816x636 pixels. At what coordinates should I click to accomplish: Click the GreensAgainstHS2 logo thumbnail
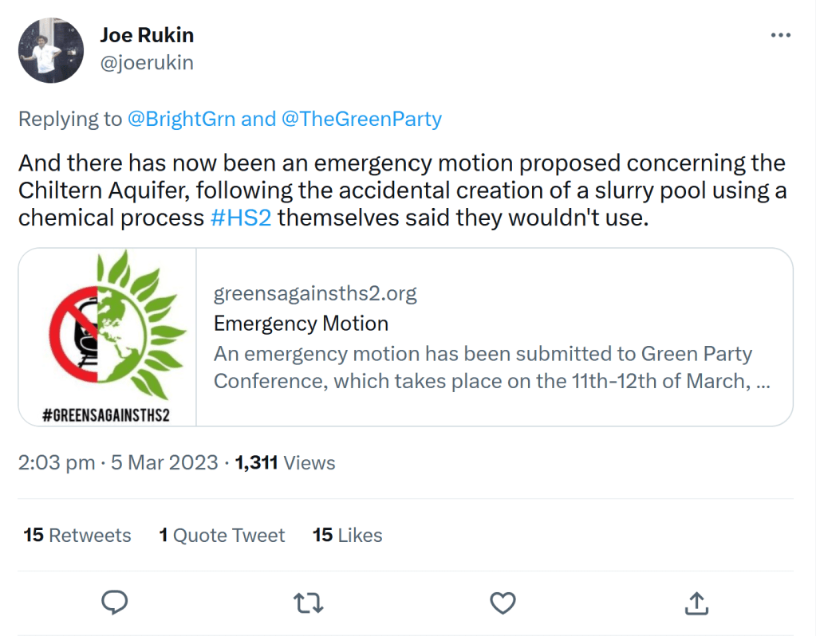(108, 336)
